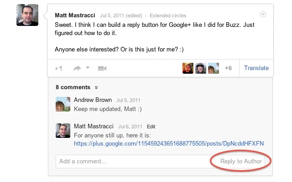Click the Translate link
The image size is (292, 182).
coord(256,68)
